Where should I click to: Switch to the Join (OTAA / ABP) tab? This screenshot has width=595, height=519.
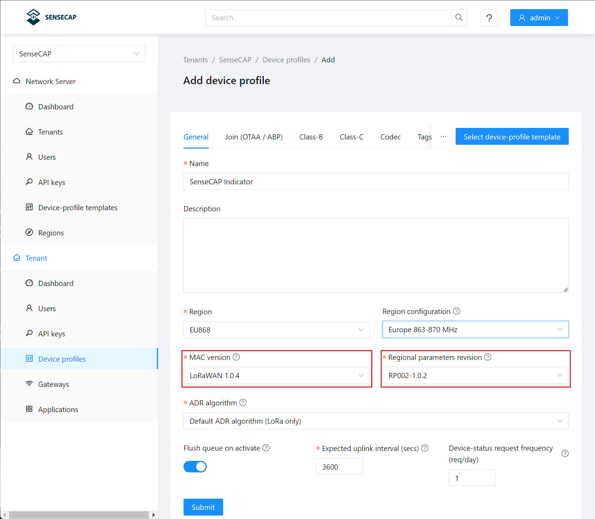point(254,137)
